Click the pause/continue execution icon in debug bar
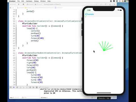 click(x=17, y=87)
